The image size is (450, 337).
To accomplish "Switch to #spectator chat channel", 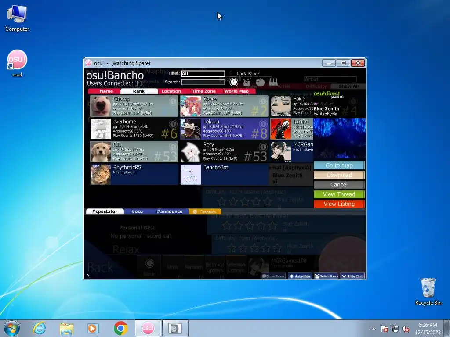I will pyautogui.click(x=105, y=212).
